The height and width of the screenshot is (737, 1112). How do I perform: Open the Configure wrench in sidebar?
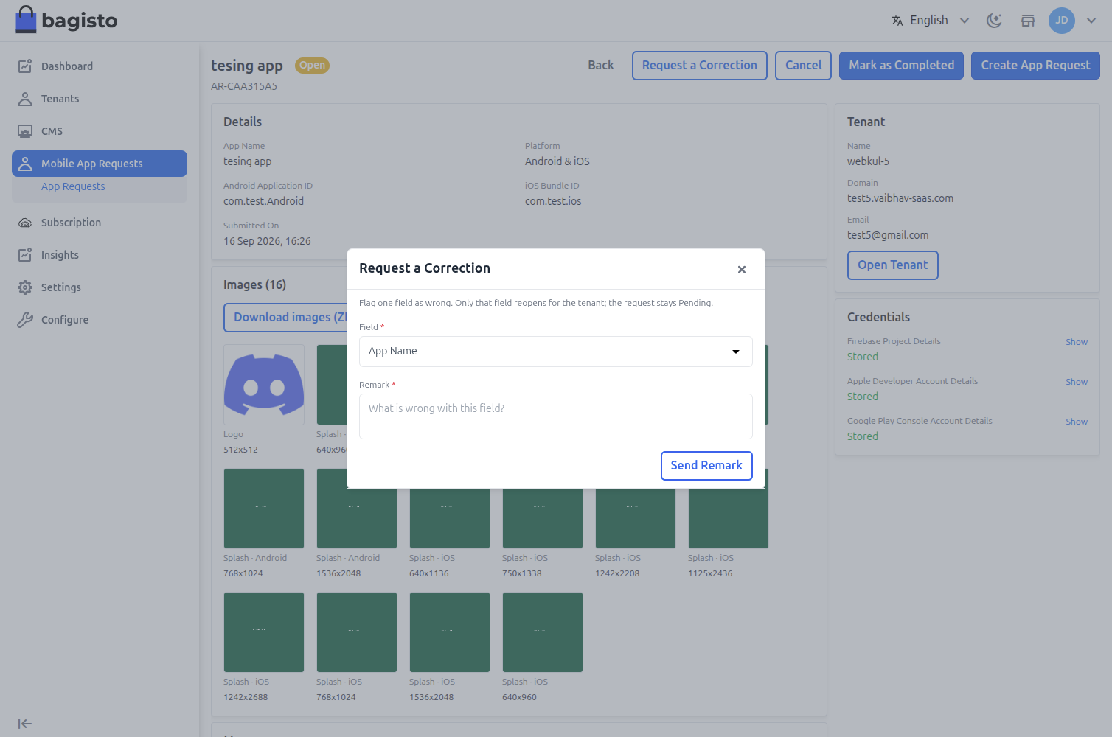[x=25, y=320]
